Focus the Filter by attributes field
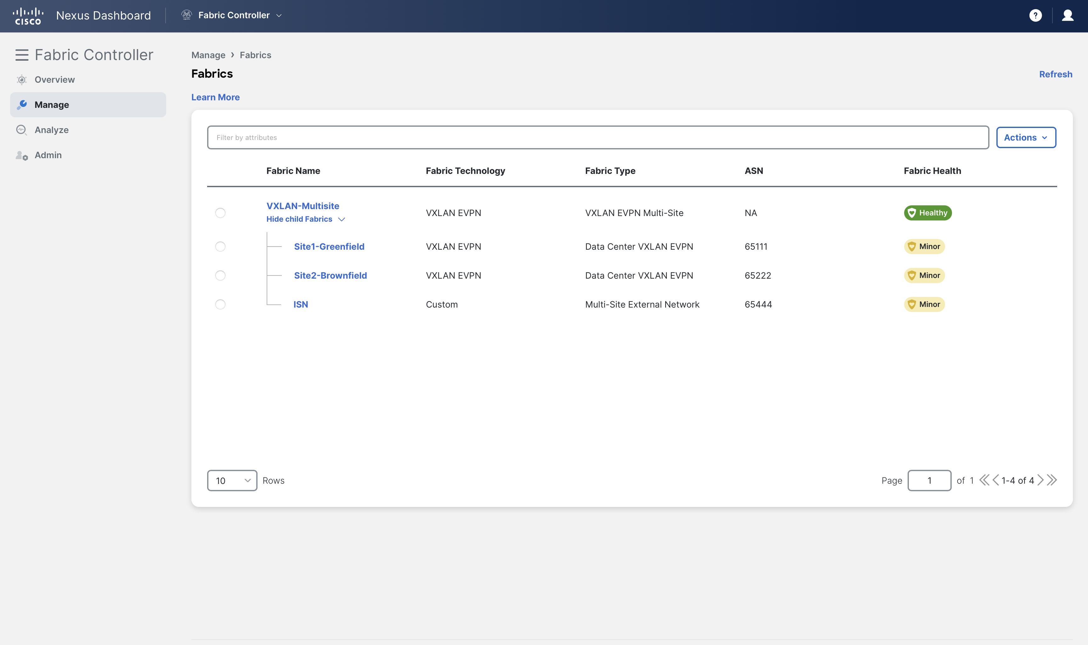1088x645 pixels. tap(598, 137)
